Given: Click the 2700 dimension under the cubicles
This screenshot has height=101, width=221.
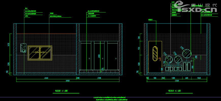Looking at the screenshot, I should [x=99, y=78].
